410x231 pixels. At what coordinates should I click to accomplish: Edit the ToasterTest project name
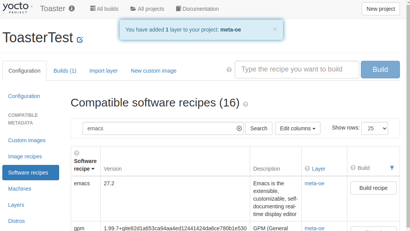(80, 40)
